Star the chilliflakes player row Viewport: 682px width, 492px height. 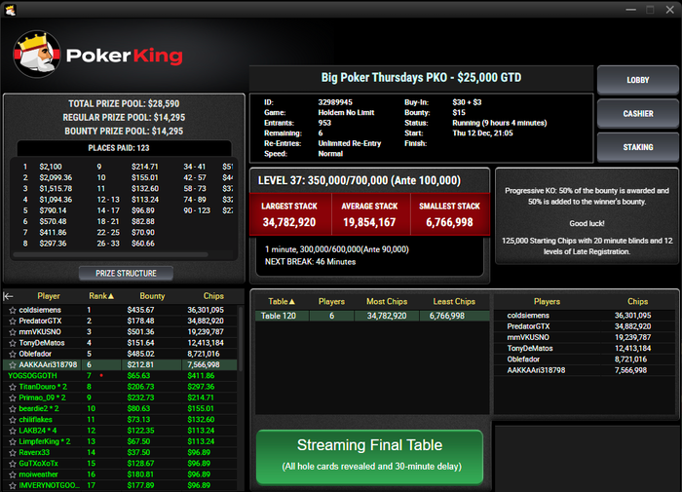[x=12, y=420]
